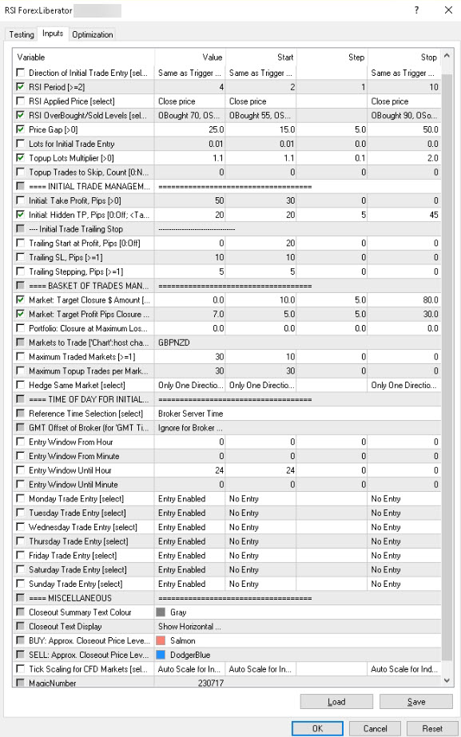Click the OK button
Viewport: 461px width, 737px height.
(x=317, y=728)
